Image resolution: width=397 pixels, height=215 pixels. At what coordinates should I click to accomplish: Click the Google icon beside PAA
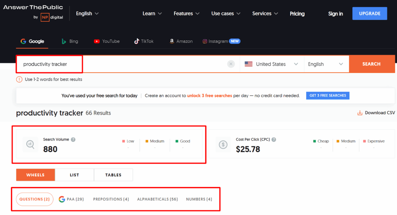[x=62, y=199]
